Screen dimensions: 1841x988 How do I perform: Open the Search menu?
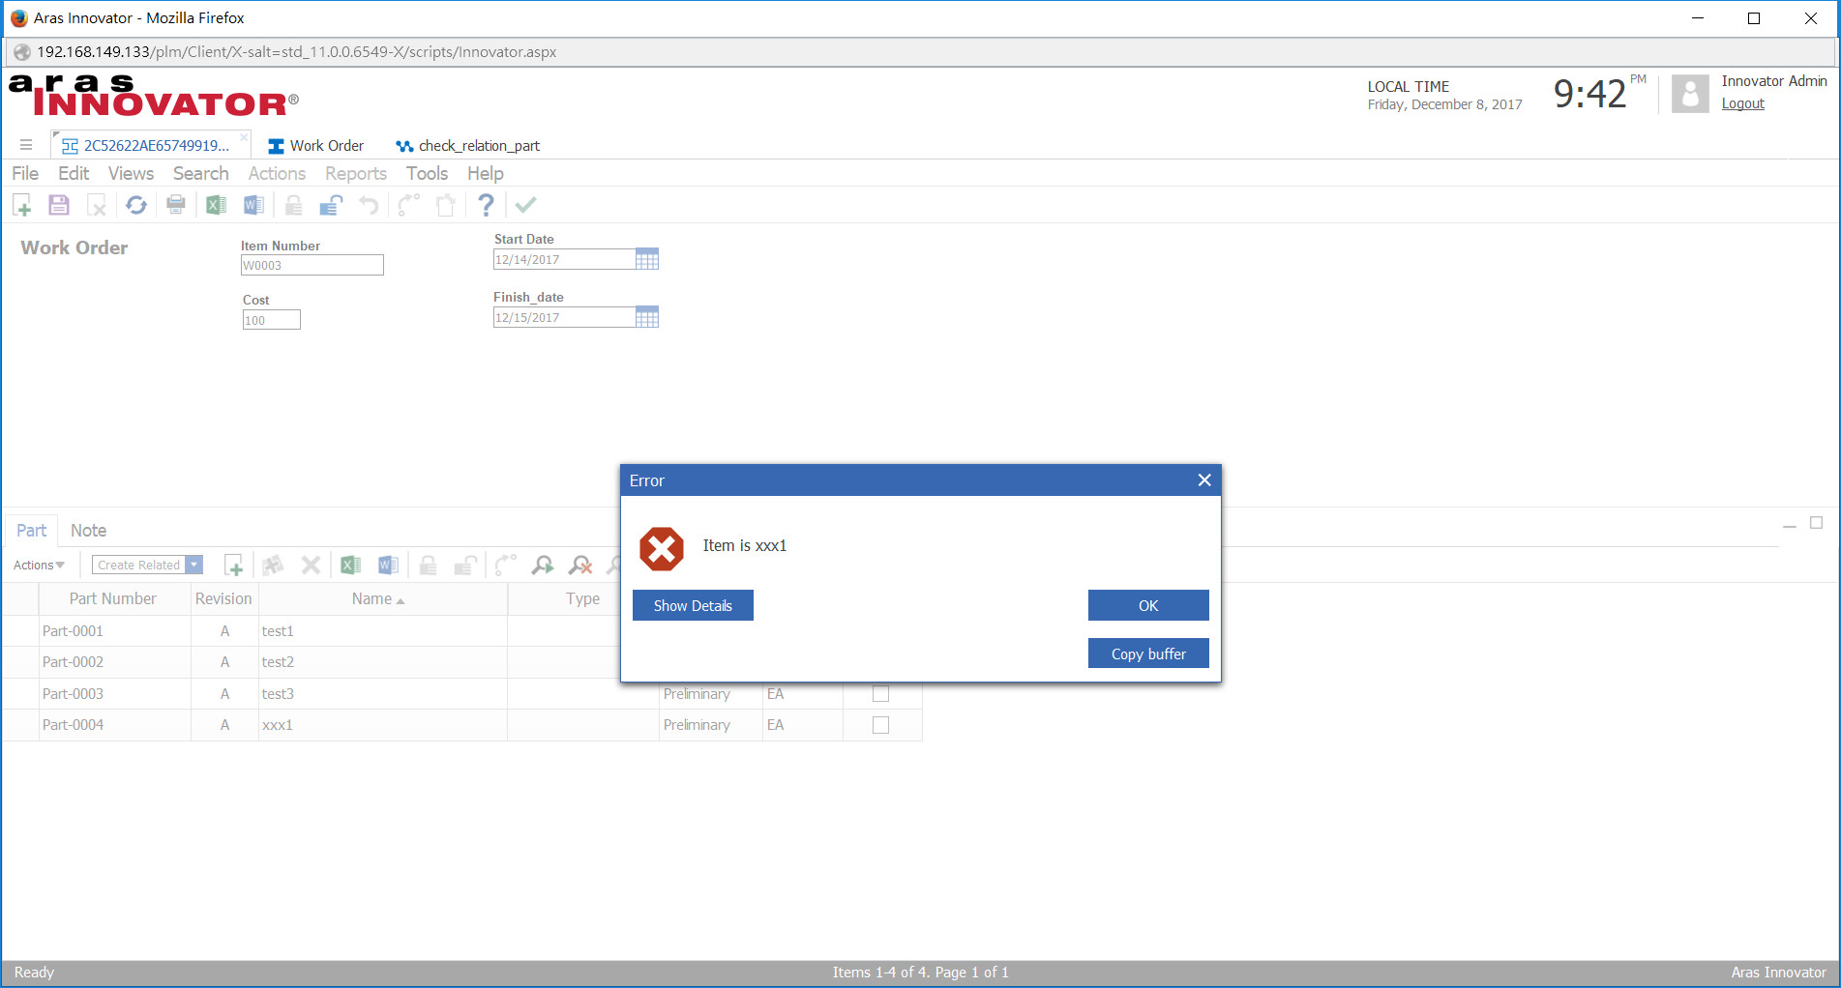click(200, 173)
